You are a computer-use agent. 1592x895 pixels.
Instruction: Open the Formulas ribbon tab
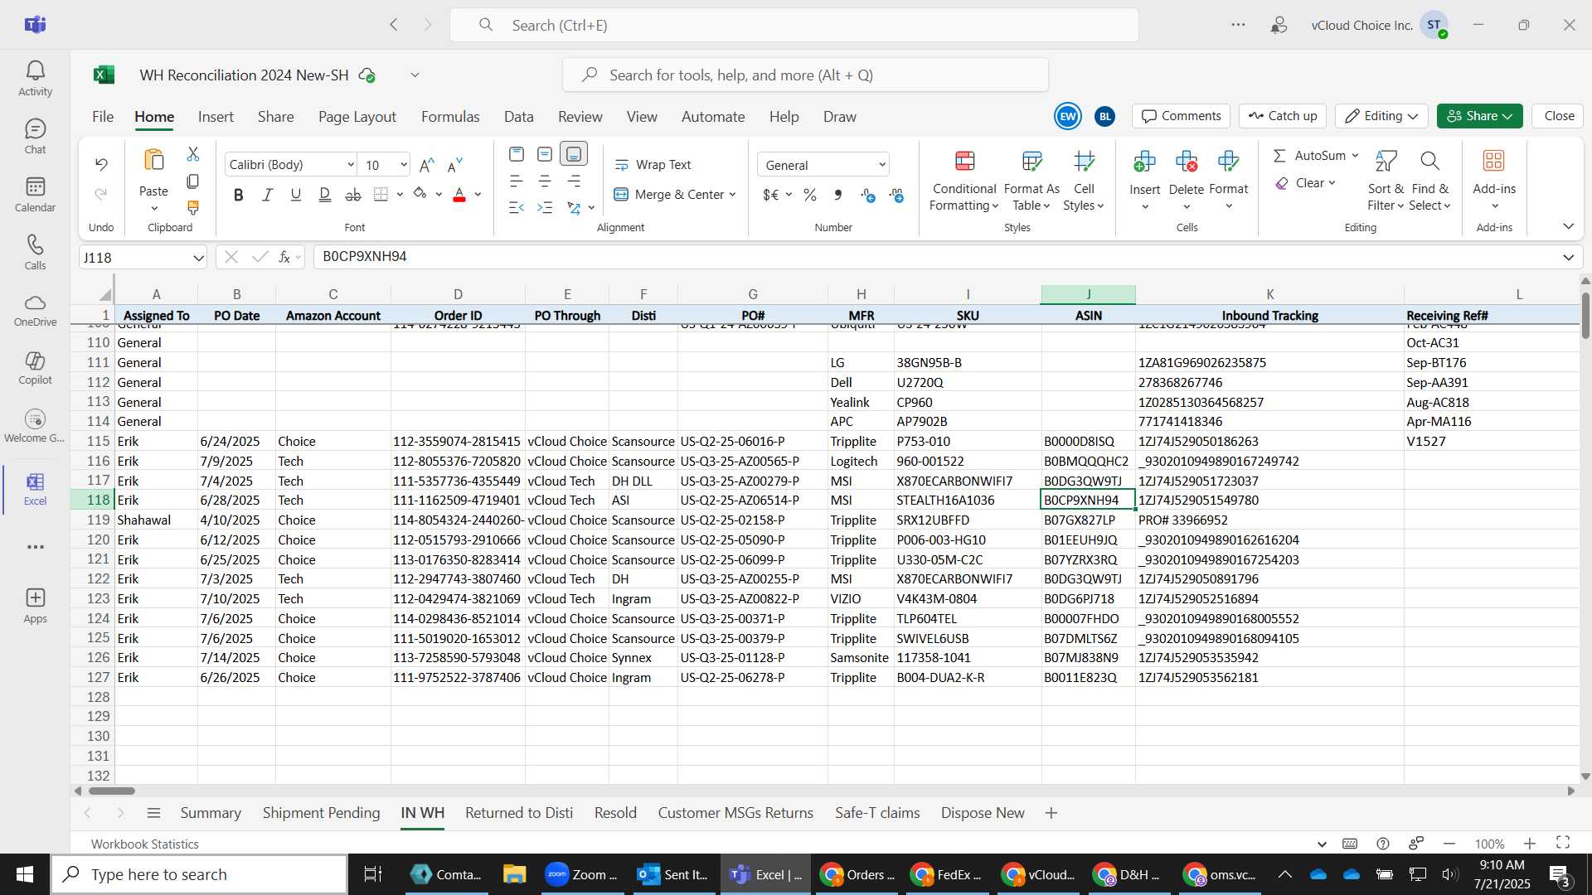450,117
